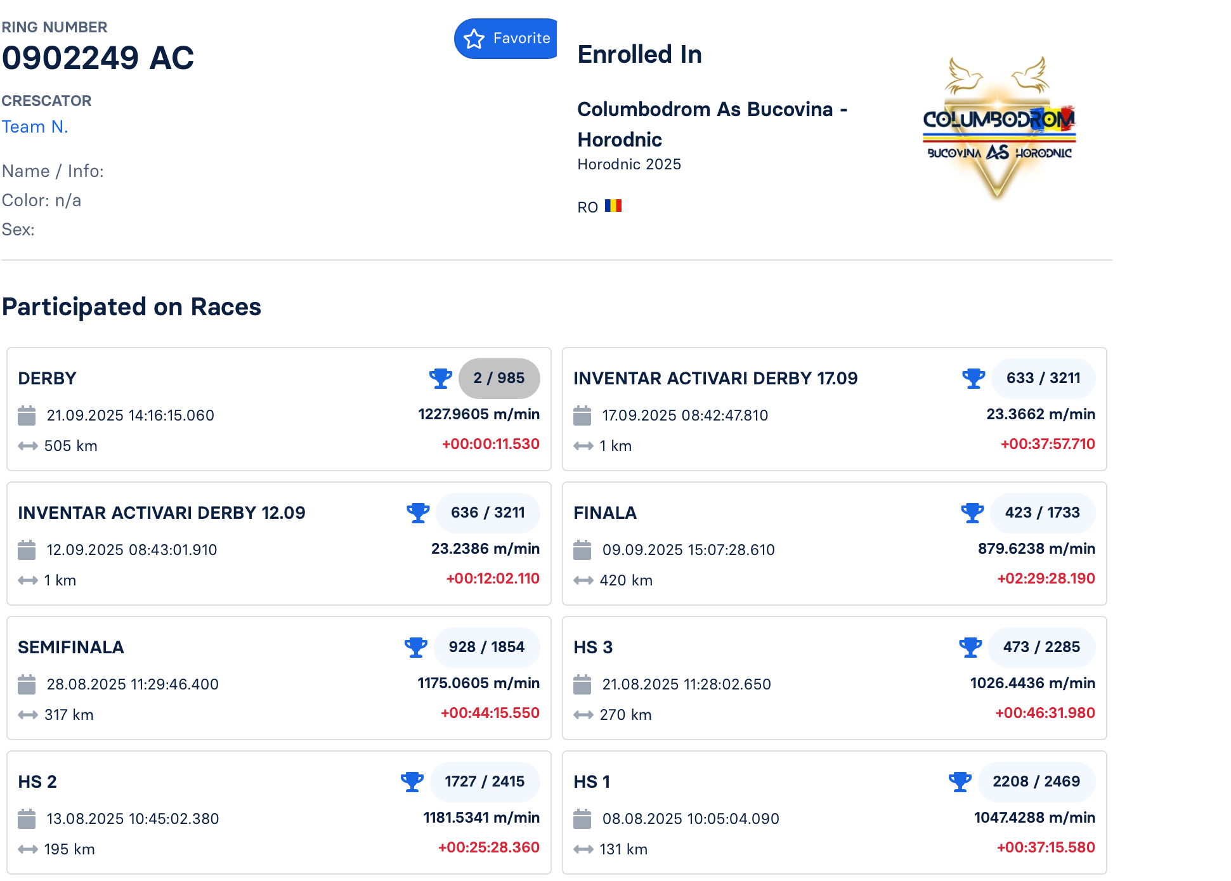Select the 1727 / 2415 ranking badge
The image size is (1231, 881).
pyautogui.click(x=485, y=781)
